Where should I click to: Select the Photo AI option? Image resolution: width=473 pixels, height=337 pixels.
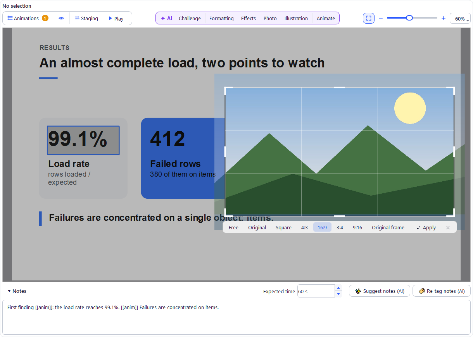tap(270, 18)
